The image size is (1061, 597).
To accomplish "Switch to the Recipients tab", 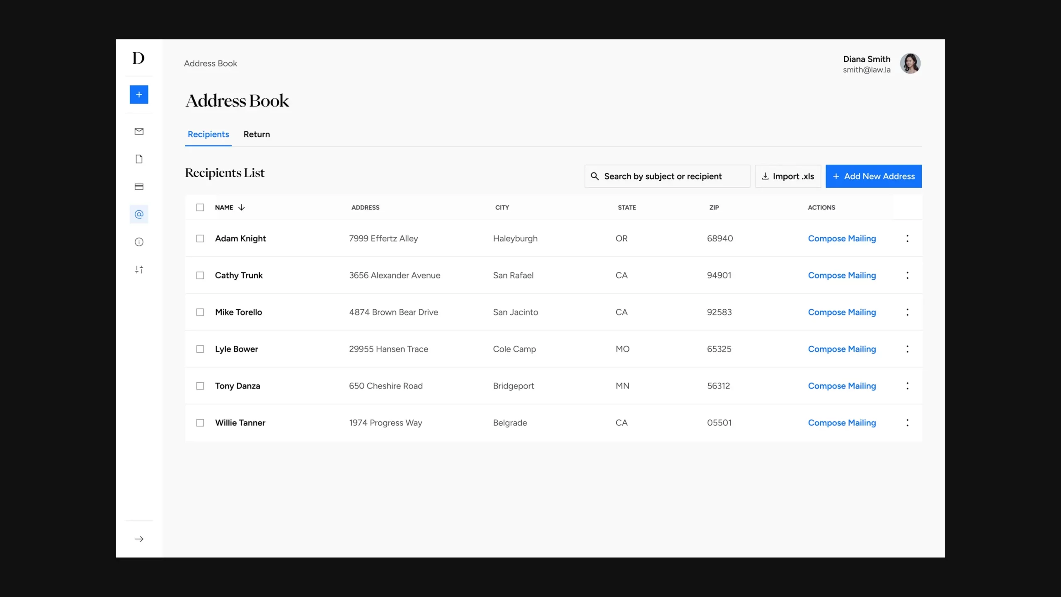I will [208, 134].
